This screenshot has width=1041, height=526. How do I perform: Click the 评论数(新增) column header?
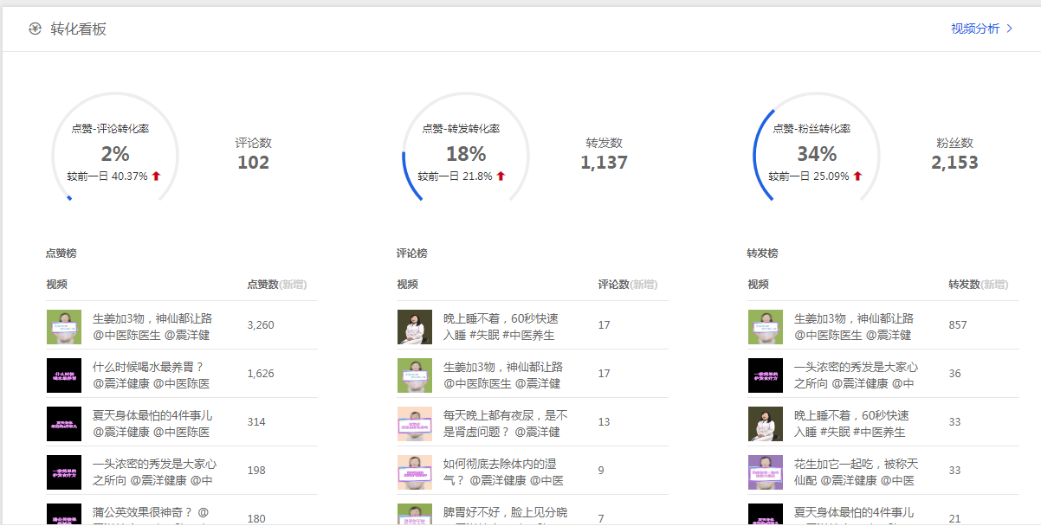click(x=628, y=285)
